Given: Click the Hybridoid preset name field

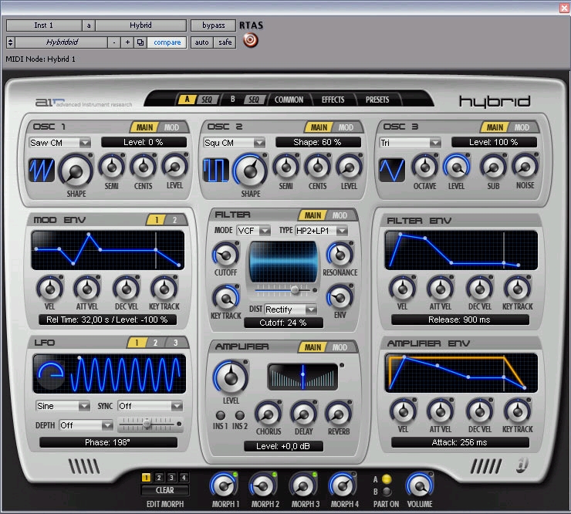Looking at the screenshot, I should coord(62,42).
